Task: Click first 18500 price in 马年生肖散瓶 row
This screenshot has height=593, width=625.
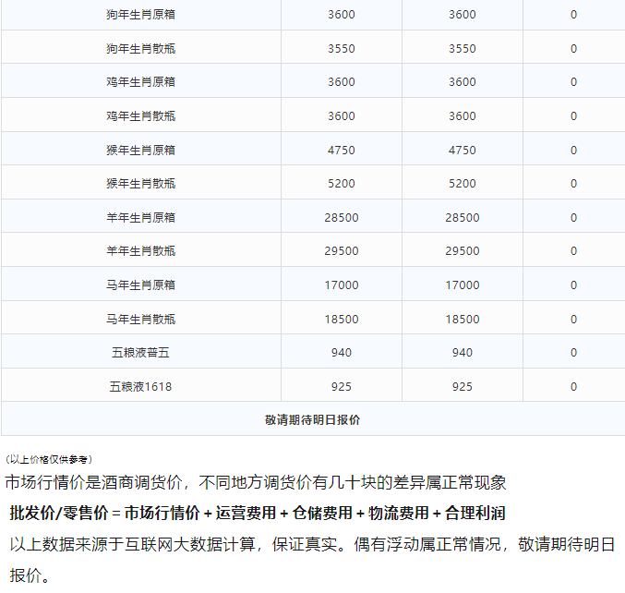Action: 342,320
